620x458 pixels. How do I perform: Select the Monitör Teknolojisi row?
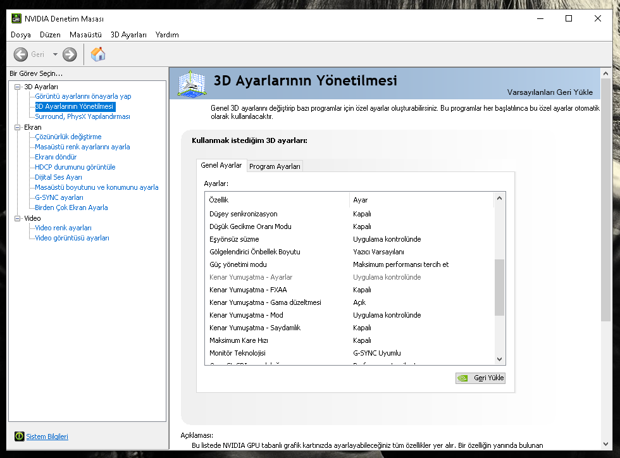(x=349, y=353)
